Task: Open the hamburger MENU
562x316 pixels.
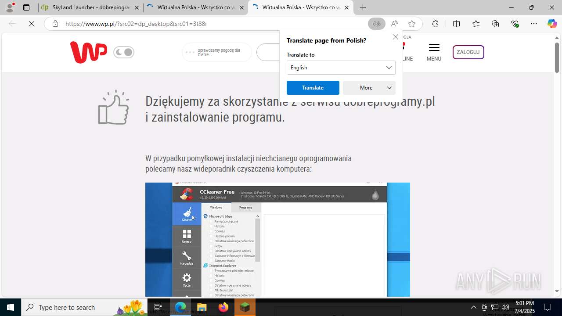Action: click(434, 52)
